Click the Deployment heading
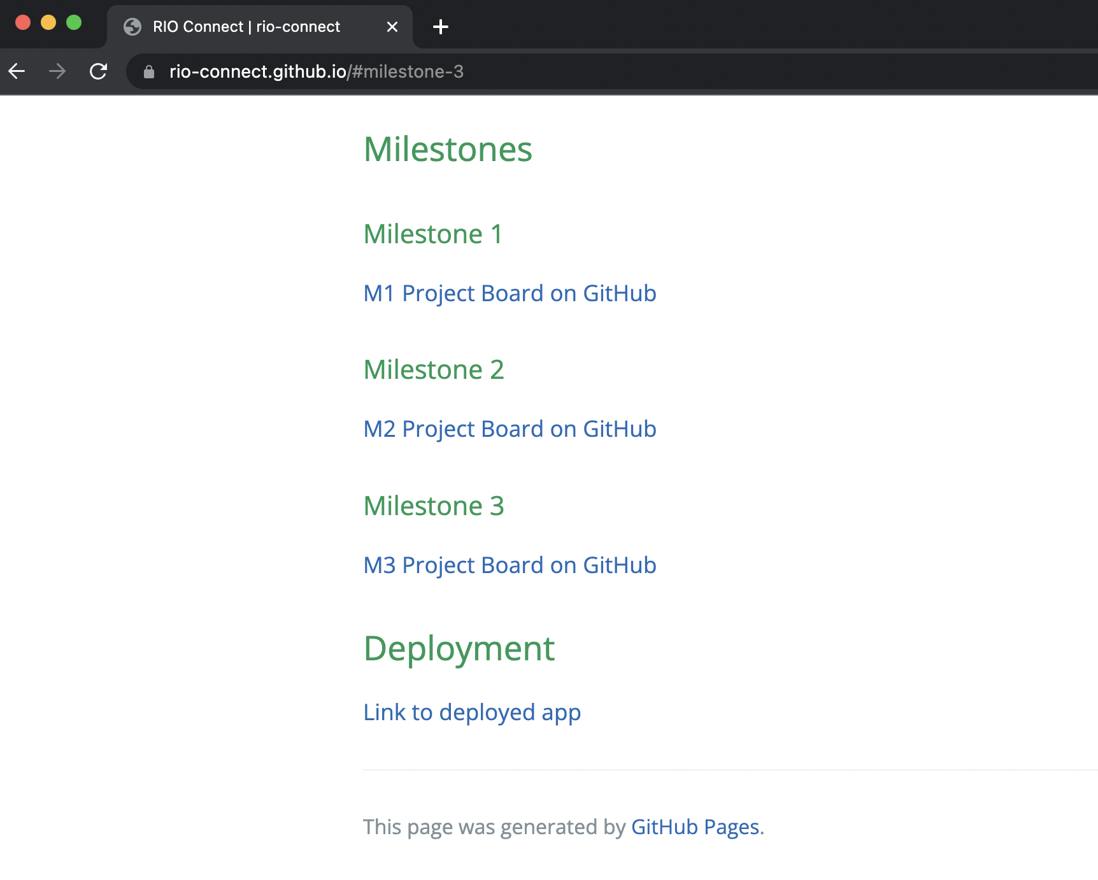This screenshot has width=1098, height=880. (x=459, y=649)
